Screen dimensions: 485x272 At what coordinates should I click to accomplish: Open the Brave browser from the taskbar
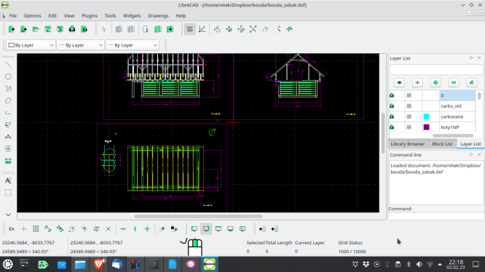pyautogui.click(x=98, y=264)
